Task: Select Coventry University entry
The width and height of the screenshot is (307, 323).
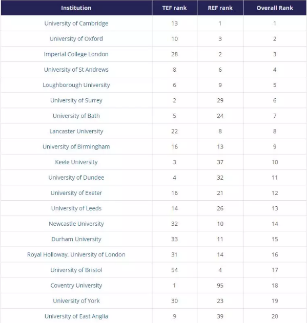Action: pyautogui.click(x=76, y=286)
